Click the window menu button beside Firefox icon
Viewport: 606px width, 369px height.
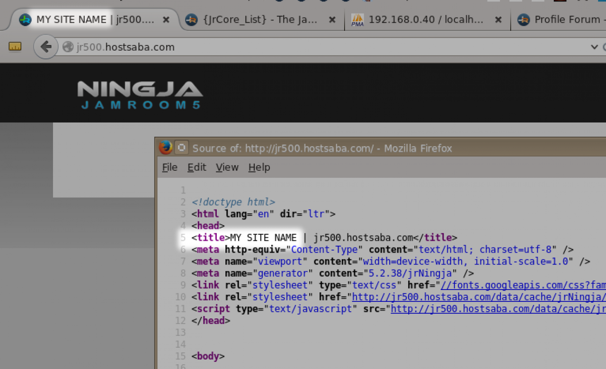[x=181, y=148]
